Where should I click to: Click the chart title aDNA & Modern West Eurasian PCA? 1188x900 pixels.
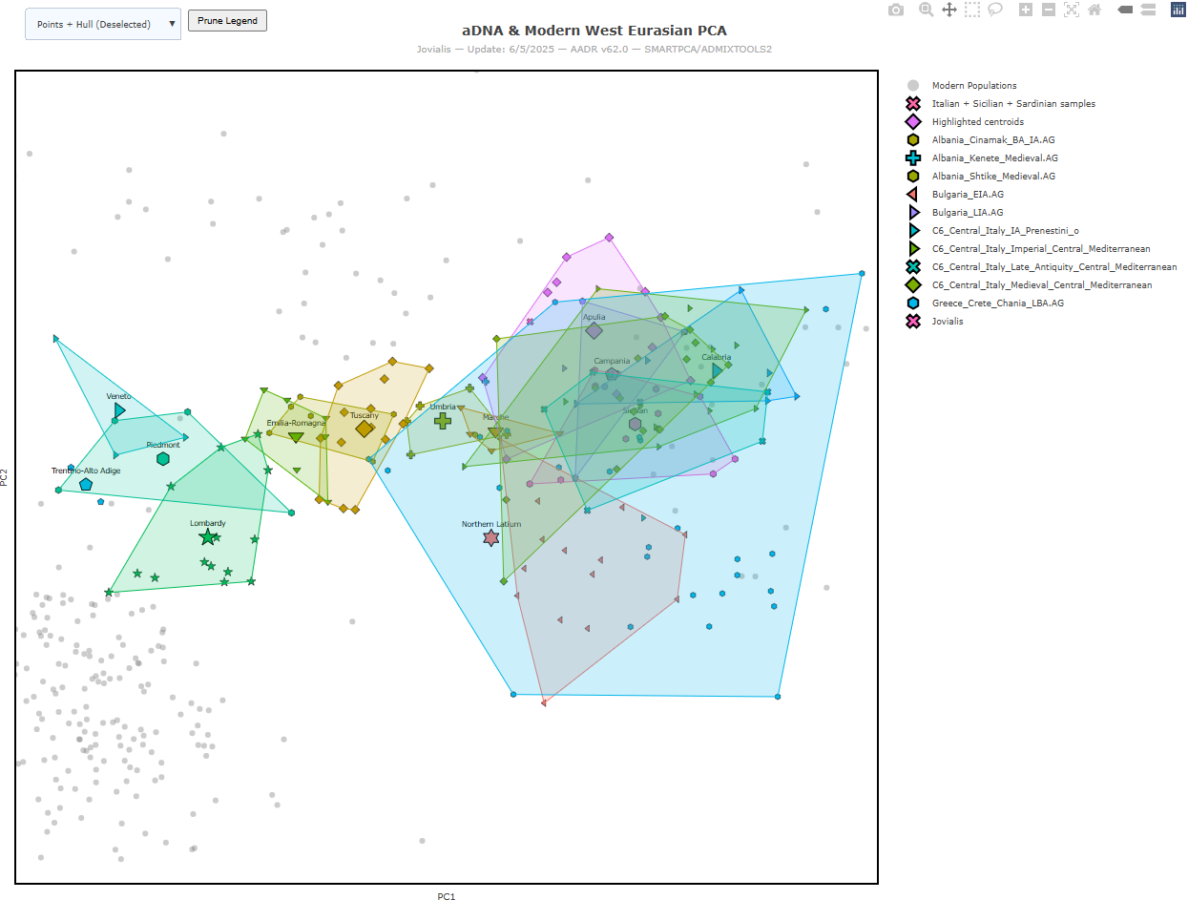click(x=594, y=31)
